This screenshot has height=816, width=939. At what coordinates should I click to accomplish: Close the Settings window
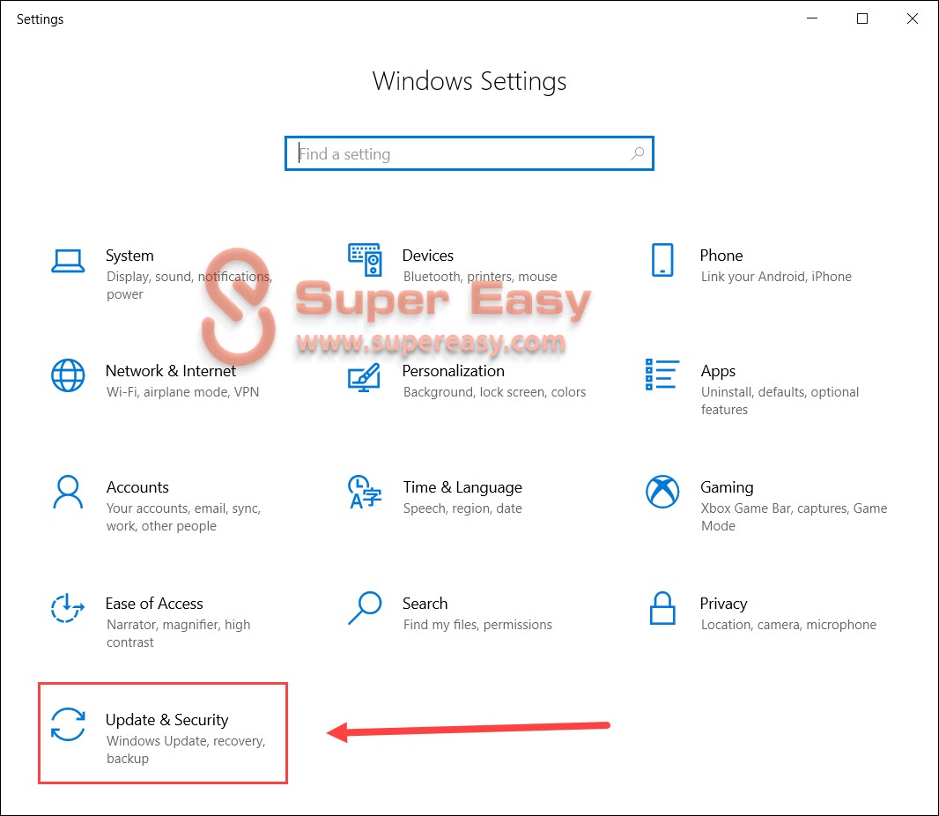[912, 19]
